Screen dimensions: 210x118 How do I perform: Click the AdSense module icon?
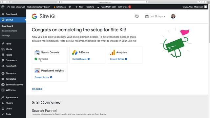tap(75, 52)
